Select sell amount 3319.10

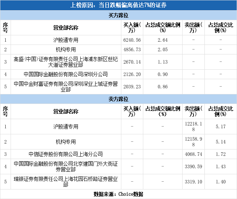(193, 182)
